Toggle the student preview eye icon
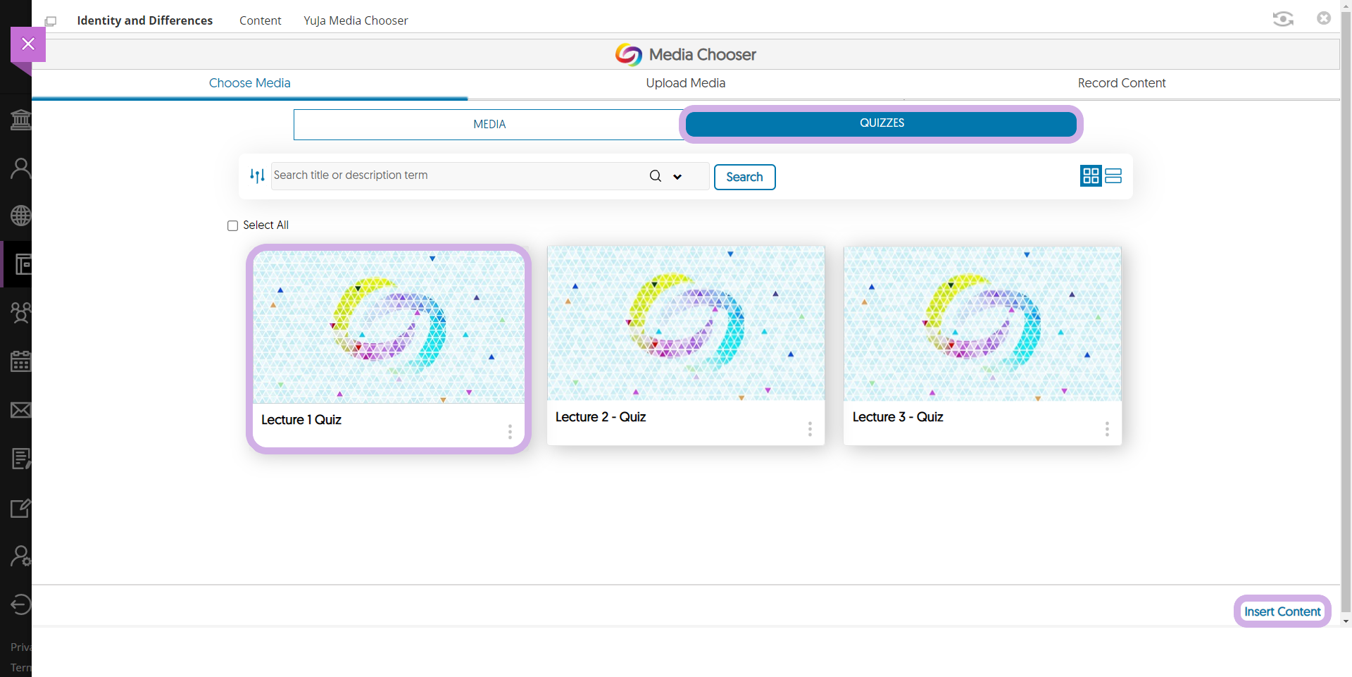 tap(1282, 19)
